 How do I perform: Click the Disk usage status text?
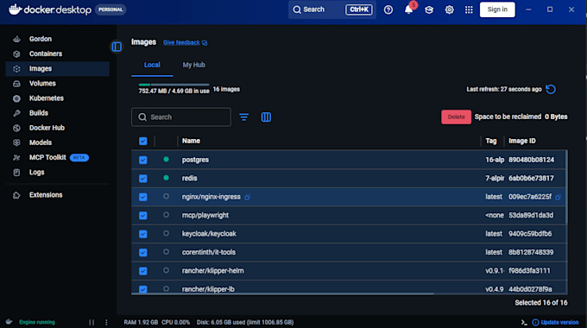(245, 322)
